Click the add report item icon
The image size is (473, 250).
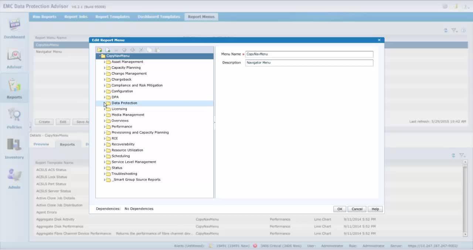click(x=108, y=50)
